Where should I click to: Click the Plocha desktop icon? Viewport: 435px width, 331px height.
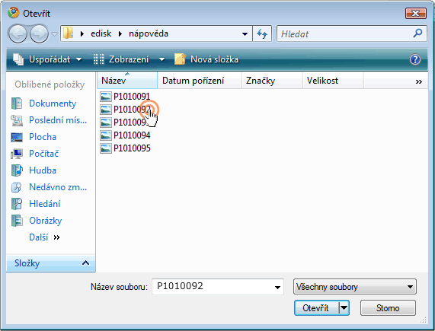[17, 137]
